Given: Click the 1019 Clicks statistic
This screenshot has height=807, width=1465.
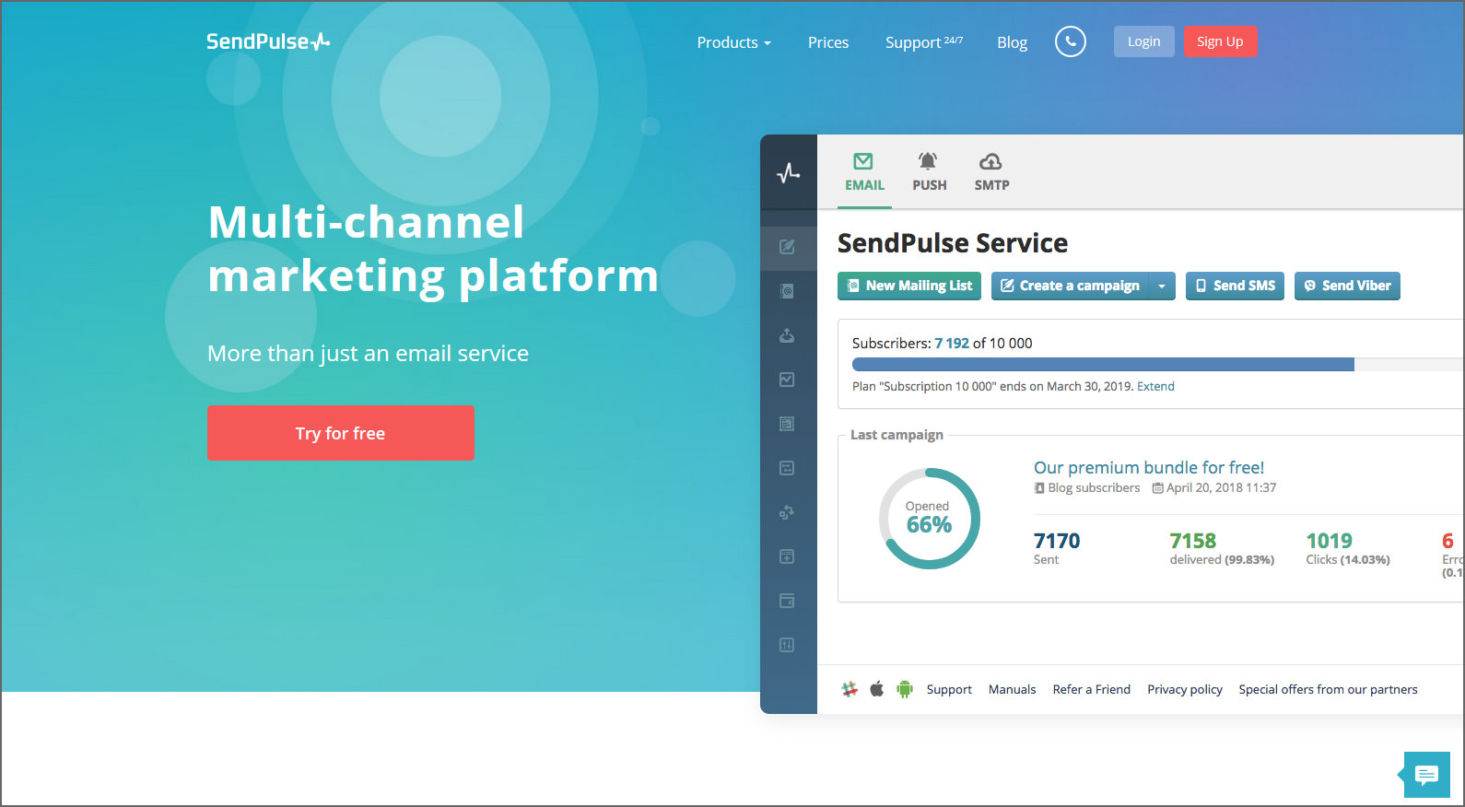Looking at the screenshot, I should (1348, 548).
